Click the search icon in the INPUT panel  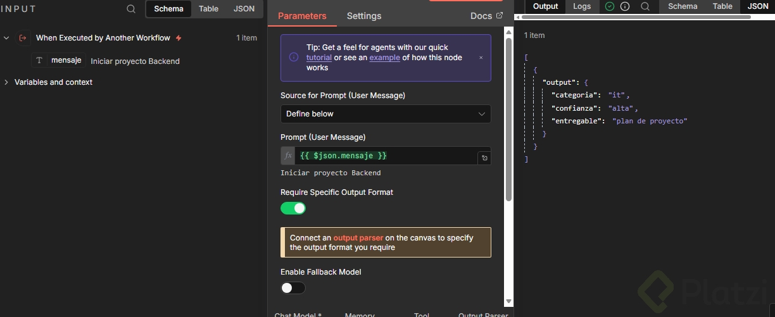coord(131,9)
